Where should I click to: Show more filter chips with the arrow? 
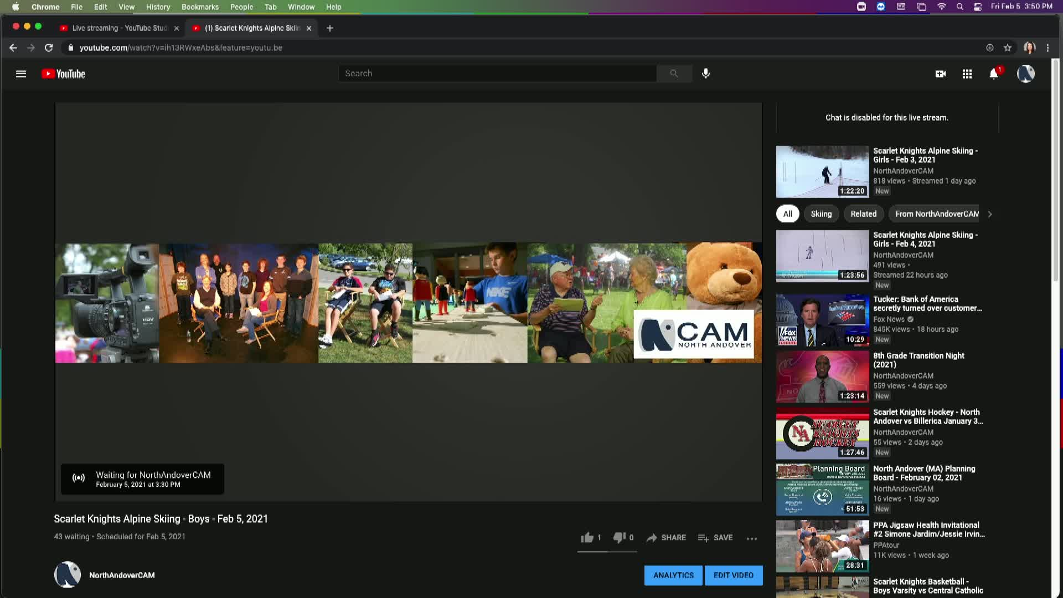[x=990, y=214]
